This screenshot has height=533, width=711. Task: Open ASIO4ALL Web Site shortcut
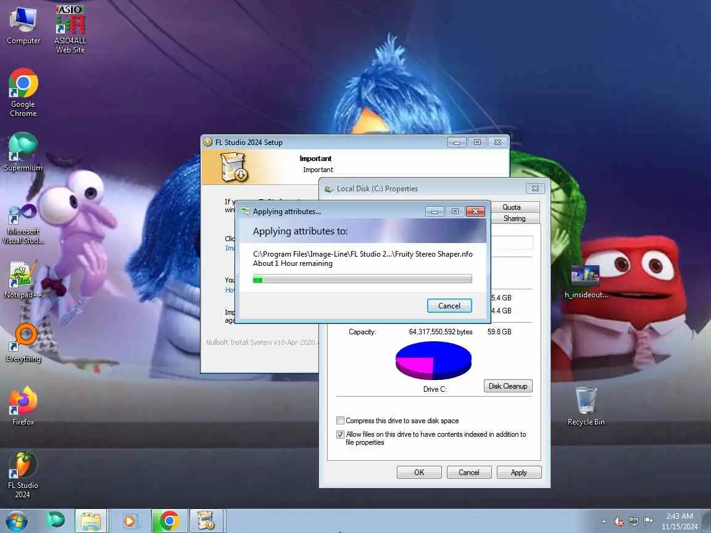(x=70, y=30)
